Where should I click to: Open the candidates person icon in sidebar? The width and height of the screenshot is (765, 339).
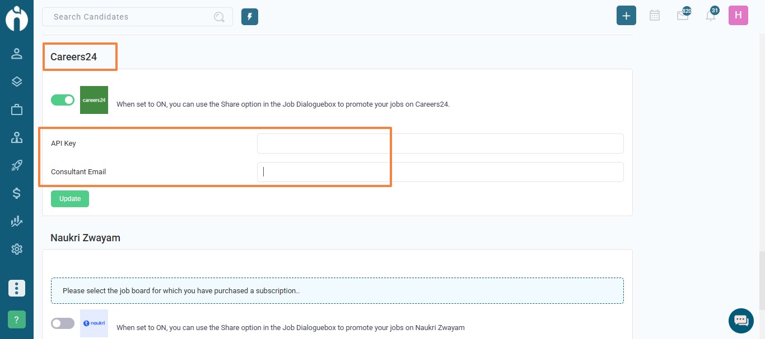click(17, 54)
